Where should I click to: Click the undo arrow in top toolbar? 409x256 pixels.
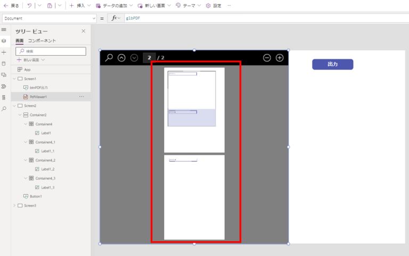point(29,5)
